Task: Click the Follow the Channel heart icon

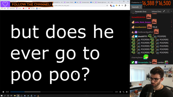Action: tap(5, 4)
